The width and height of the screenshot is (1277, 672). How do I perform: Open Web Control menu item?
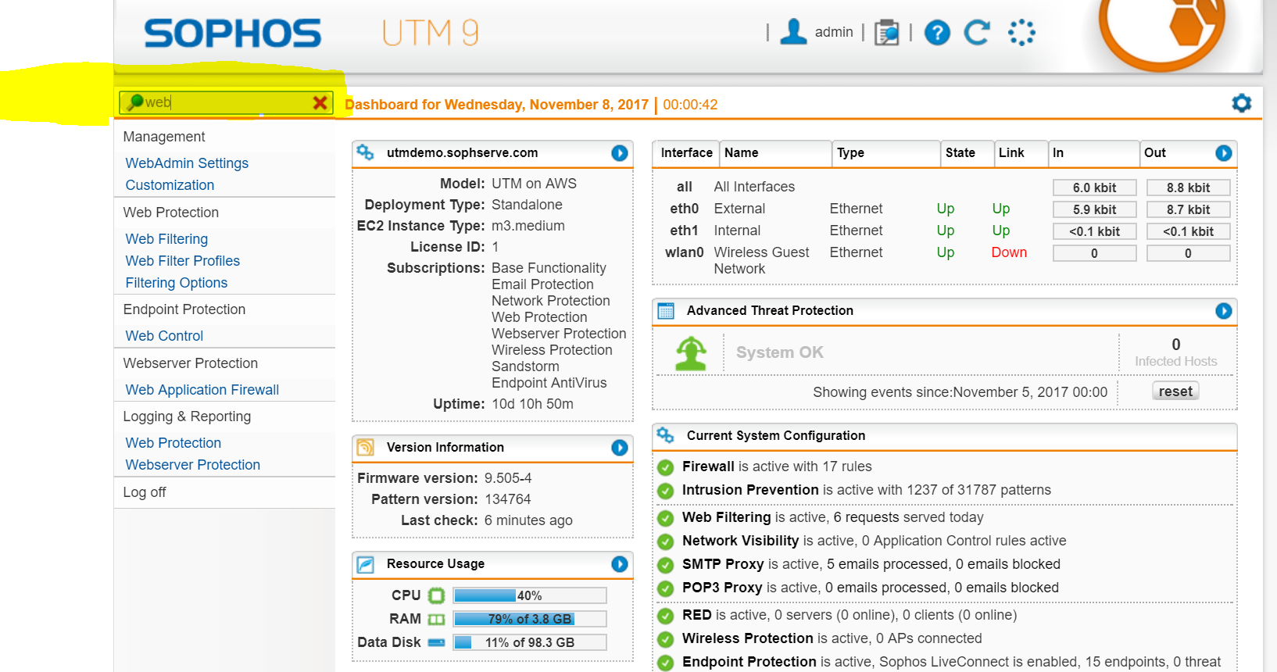click(x=164, y=336)
